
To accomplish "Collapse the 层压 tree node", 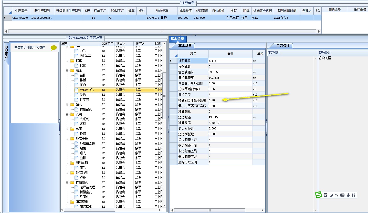I will coord(67,70).
